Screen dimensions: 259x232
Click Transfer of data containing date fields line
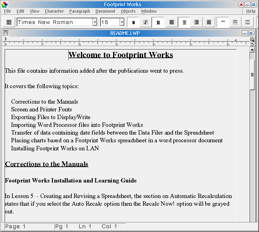tap(113, 133)
